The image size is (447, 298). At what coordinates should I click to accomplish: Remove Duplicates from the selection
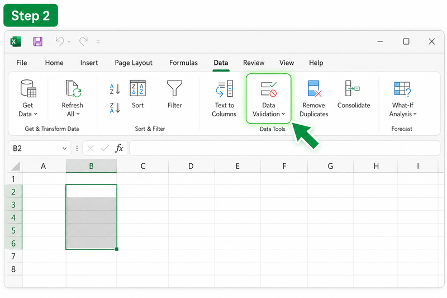314,98
